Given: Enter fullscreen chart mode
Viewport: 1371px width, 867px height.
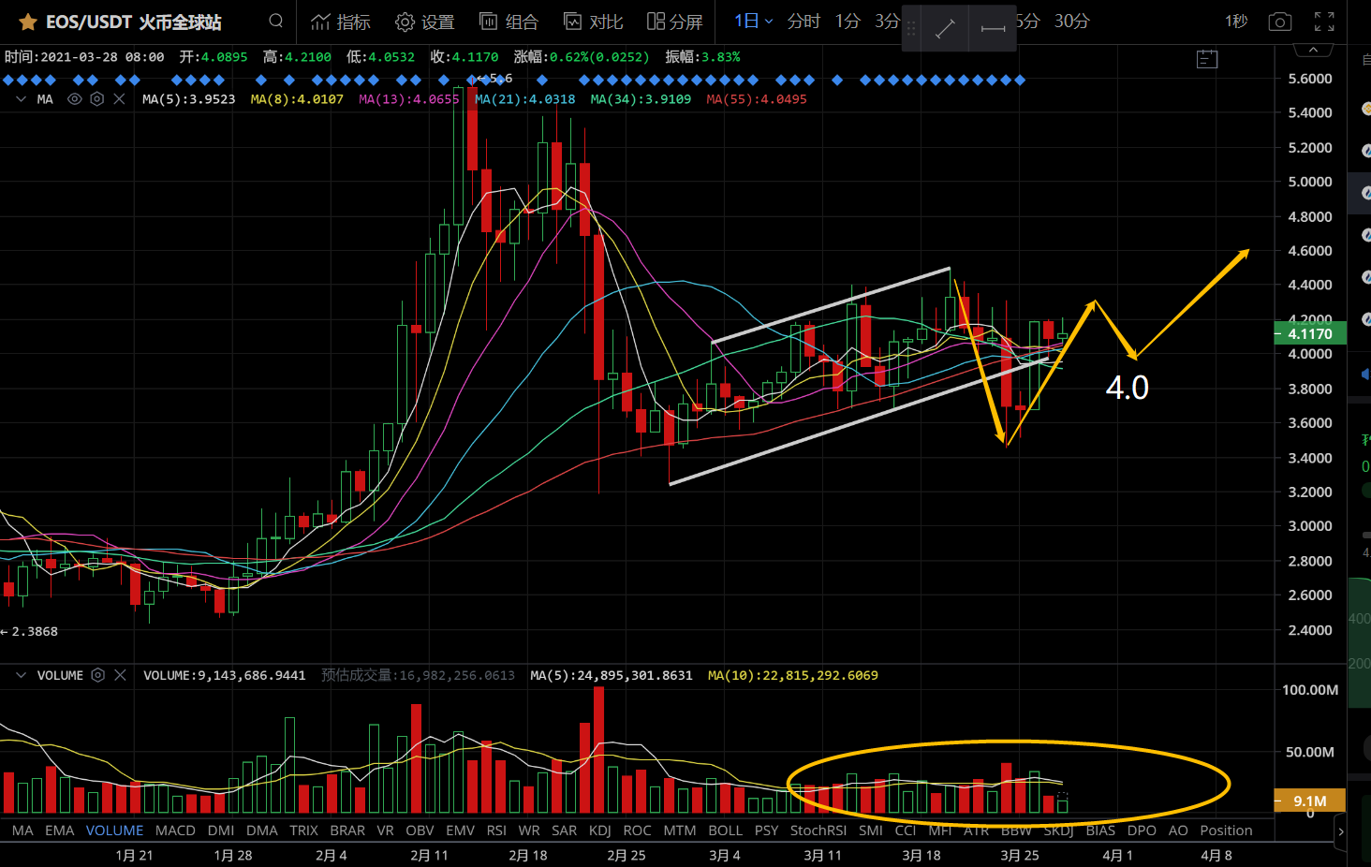Looking at the screenshot, I should pos(1324,22).
